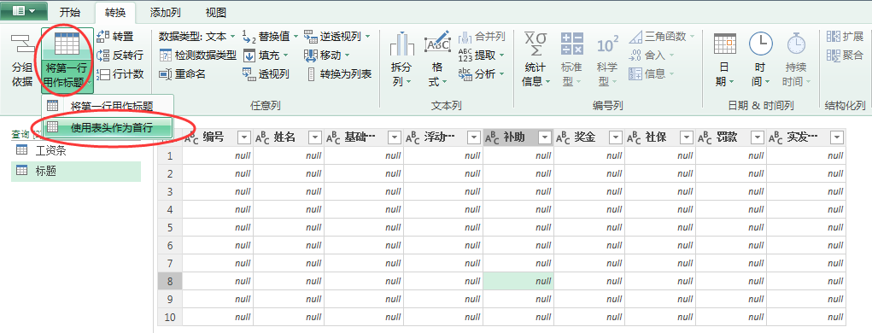Click the Use First Row as Headers table icon
Viewport: 872px width, 333px height.
point(67,44)
